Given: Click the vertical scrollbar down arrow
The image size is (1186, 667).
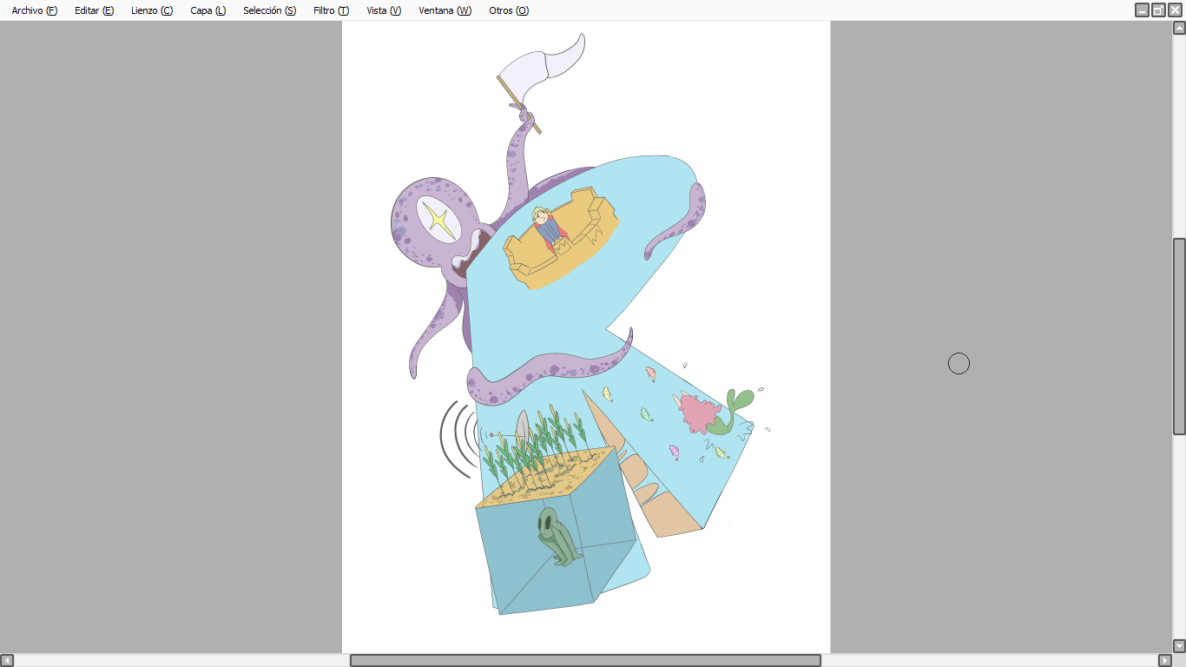Looking at the screenshot, I should [1179, 646].
